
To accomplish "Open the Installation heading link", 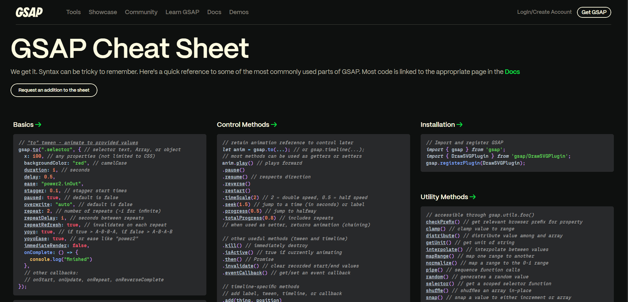I will coord(438,125).
